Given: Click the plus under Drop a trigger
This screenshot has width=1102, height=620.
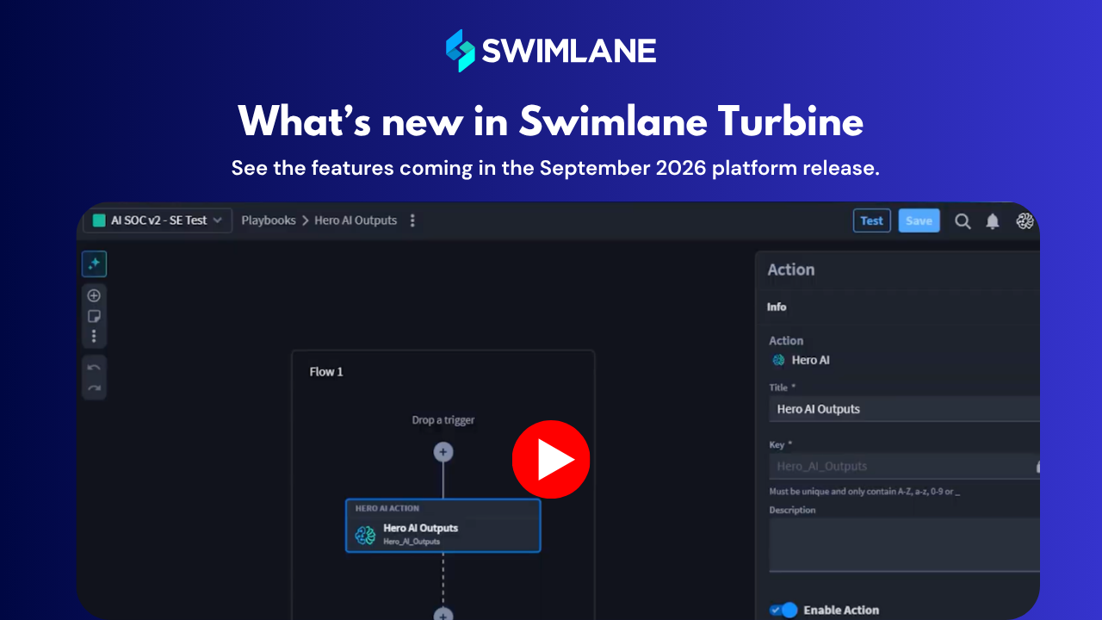Looking at the screenshot, I should 443,451.
